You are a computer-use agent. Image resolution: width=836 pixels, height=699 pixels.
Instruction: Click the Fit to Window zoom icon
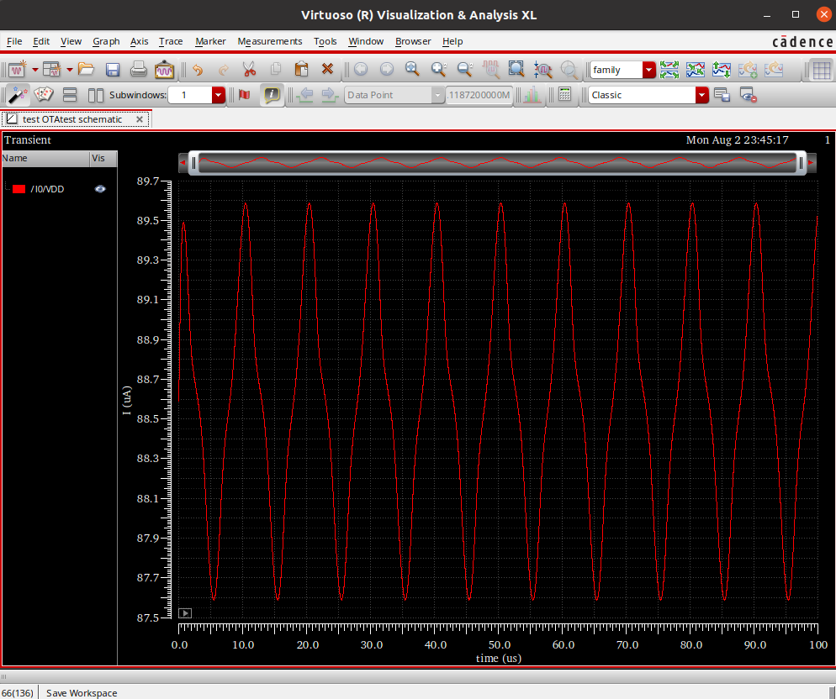click(514, 70)
